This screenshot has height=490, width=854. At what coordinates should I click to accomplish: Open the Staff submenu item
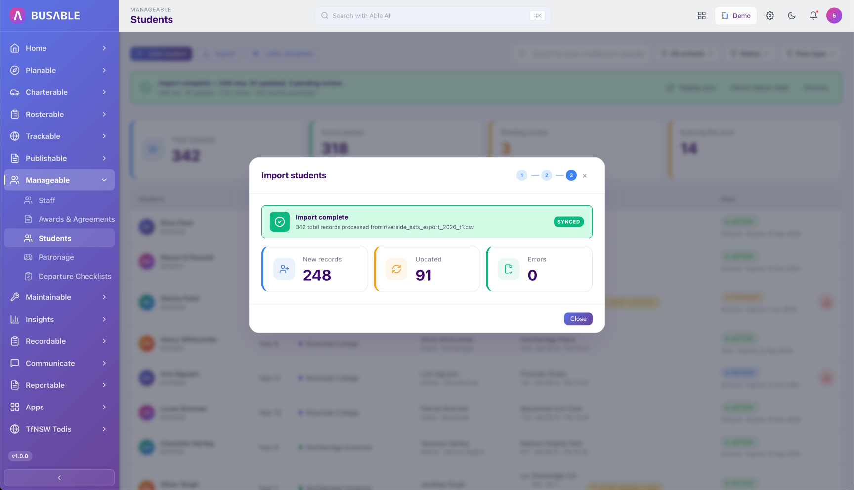[59, 200]
